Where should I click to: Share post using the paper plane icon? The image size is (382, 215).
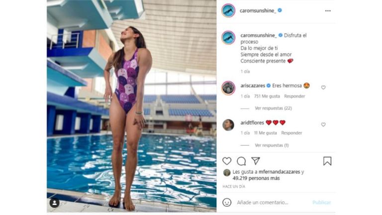coord(256,161)
